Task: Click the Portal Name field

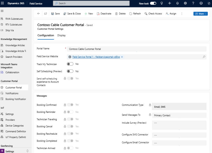Action: click(x=136, y=49)
